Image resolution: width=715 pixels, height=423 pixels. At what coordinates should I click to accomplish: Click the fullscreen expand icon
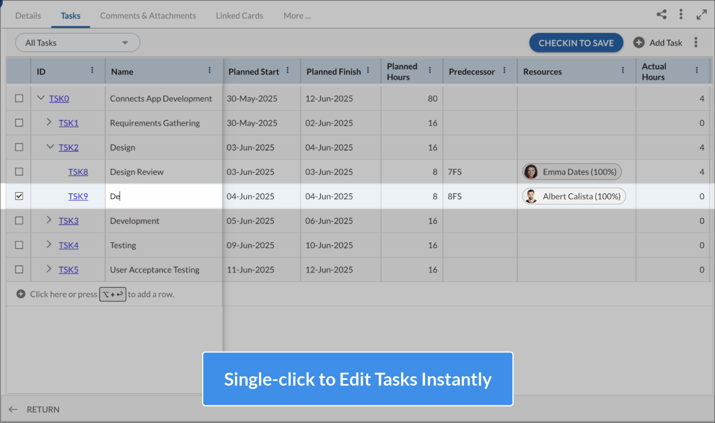(x=701, y=14)
